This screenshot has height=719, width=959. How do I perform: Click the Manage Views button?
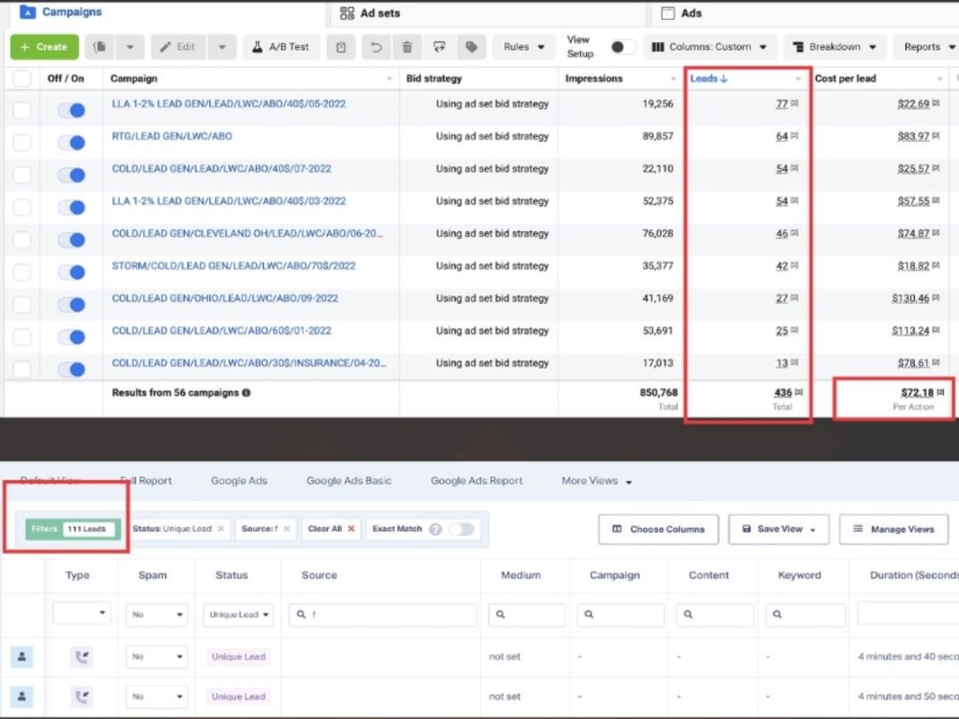click(x=894, y=529)
